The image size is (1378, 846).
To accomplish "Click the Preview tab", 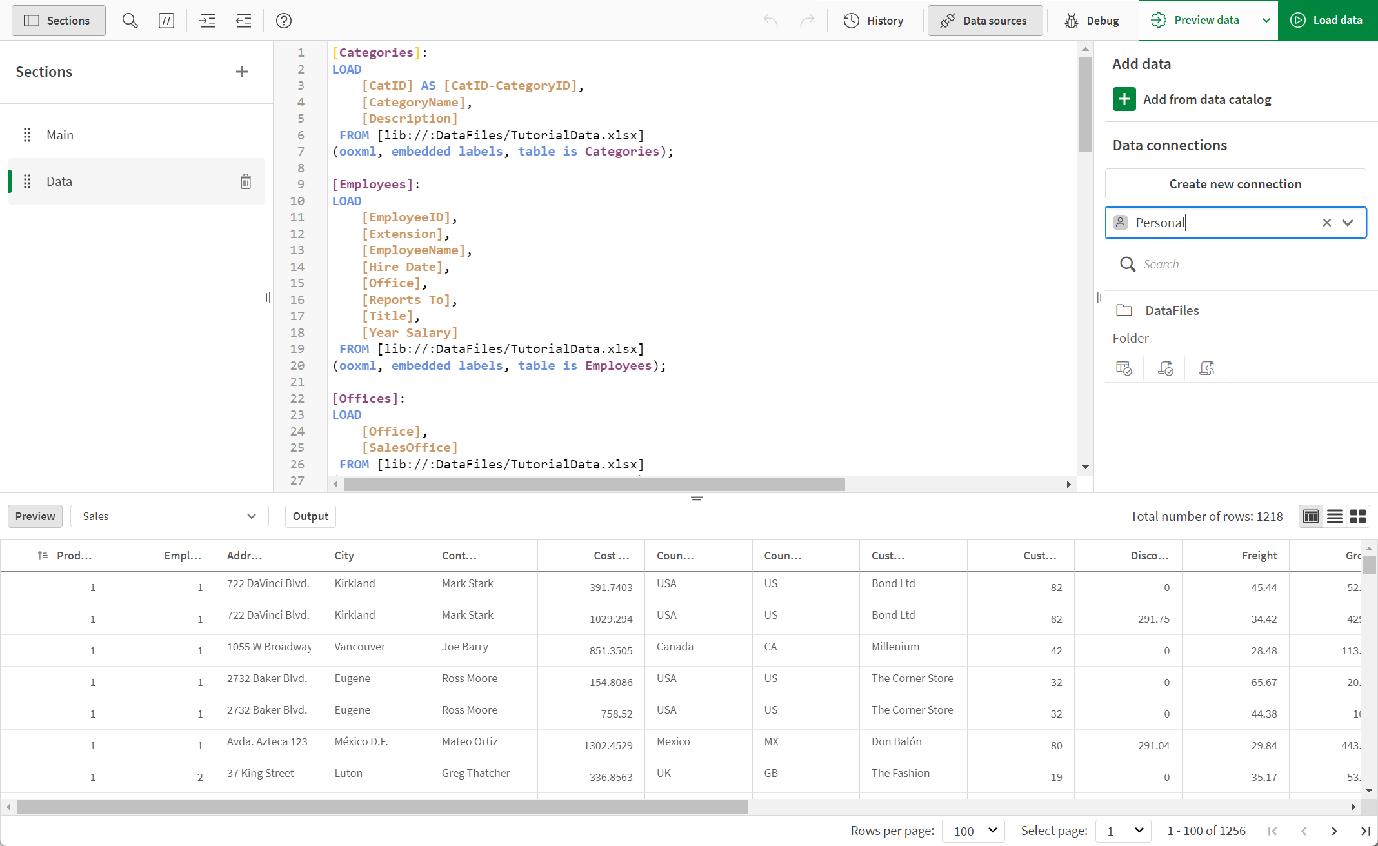I will point(34,515).
